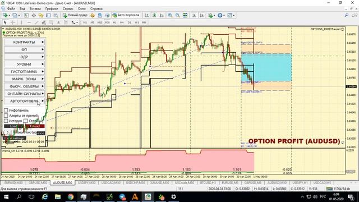
Task: Open the Графики menu
Action: tap(52, 9)
